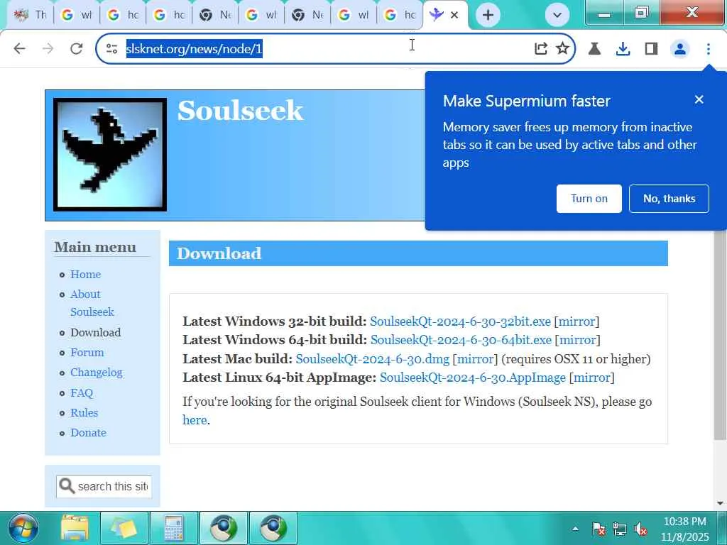
Task: Click the address bar URL
Action: [195, 48]
